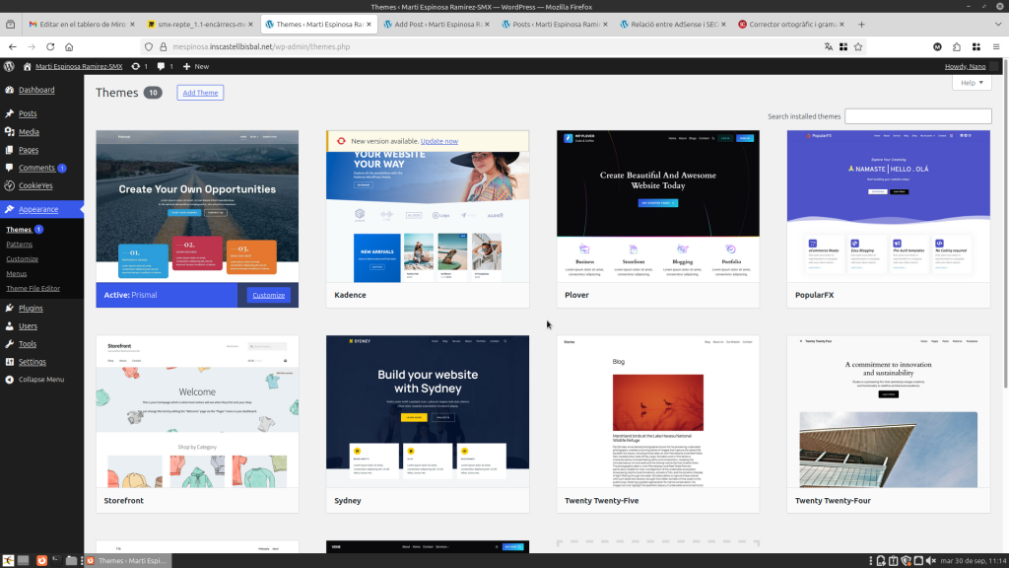Click the translate page icon in address bar
Screen dimensions: 1009x568
(829, 46)
